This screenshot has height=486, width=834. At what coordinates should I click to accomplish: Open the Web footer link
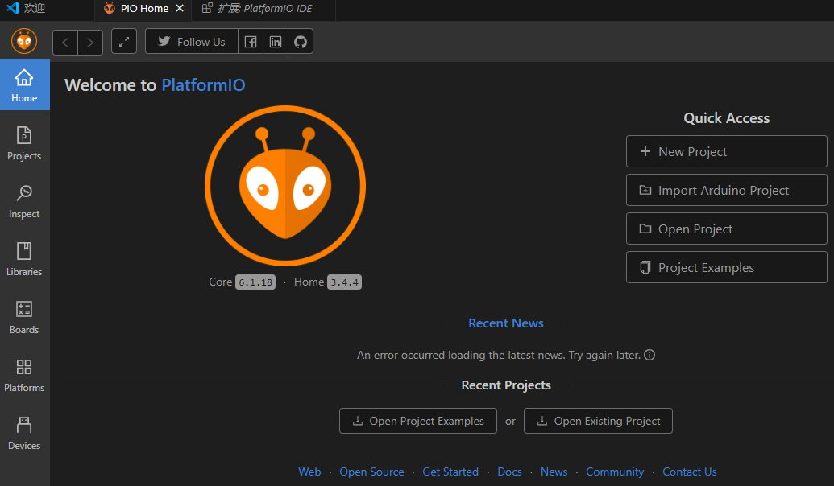(309, 472)
